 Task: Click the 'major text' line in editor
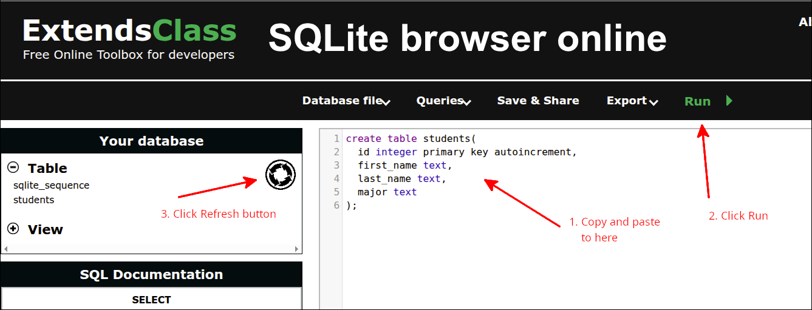pos(387,192)
